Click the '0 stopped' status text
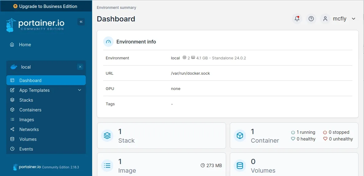Viewport: 364px width, 176px height. [x=339, y=132]
